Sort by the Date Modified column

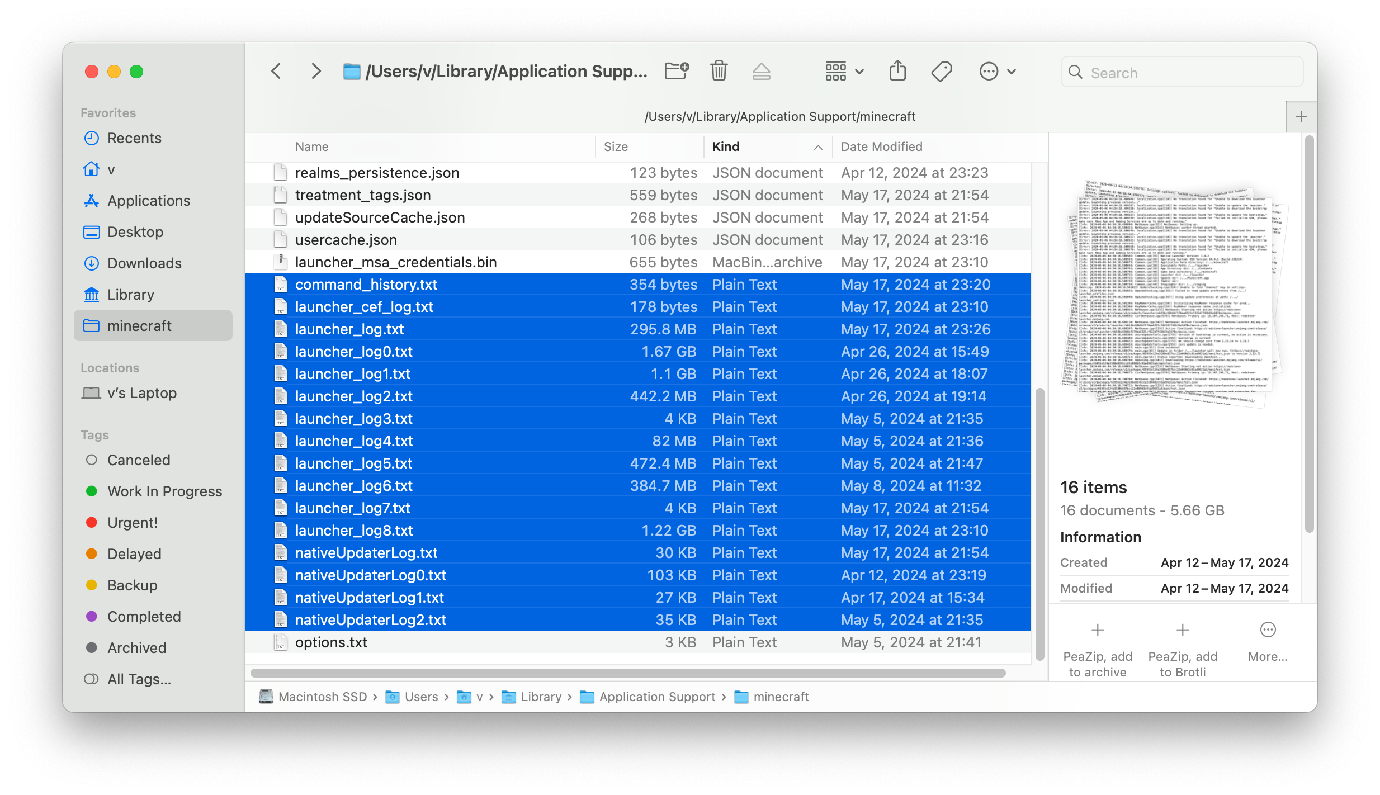click(x=881, y=146)
